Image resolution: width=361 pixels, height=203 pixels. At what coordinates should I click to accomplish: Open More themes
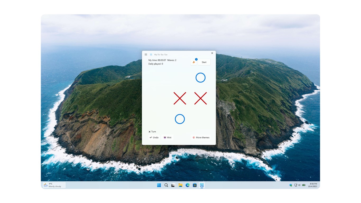point(201,137)
